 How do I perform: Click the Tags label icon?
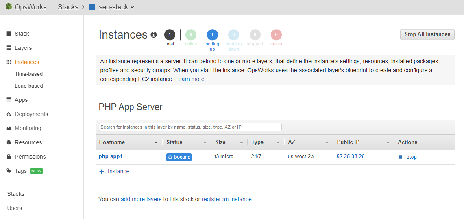9,171
